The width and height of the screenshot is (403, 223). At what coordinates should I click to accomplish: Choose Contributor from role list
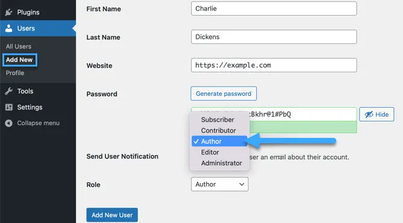tap(220, 131)
